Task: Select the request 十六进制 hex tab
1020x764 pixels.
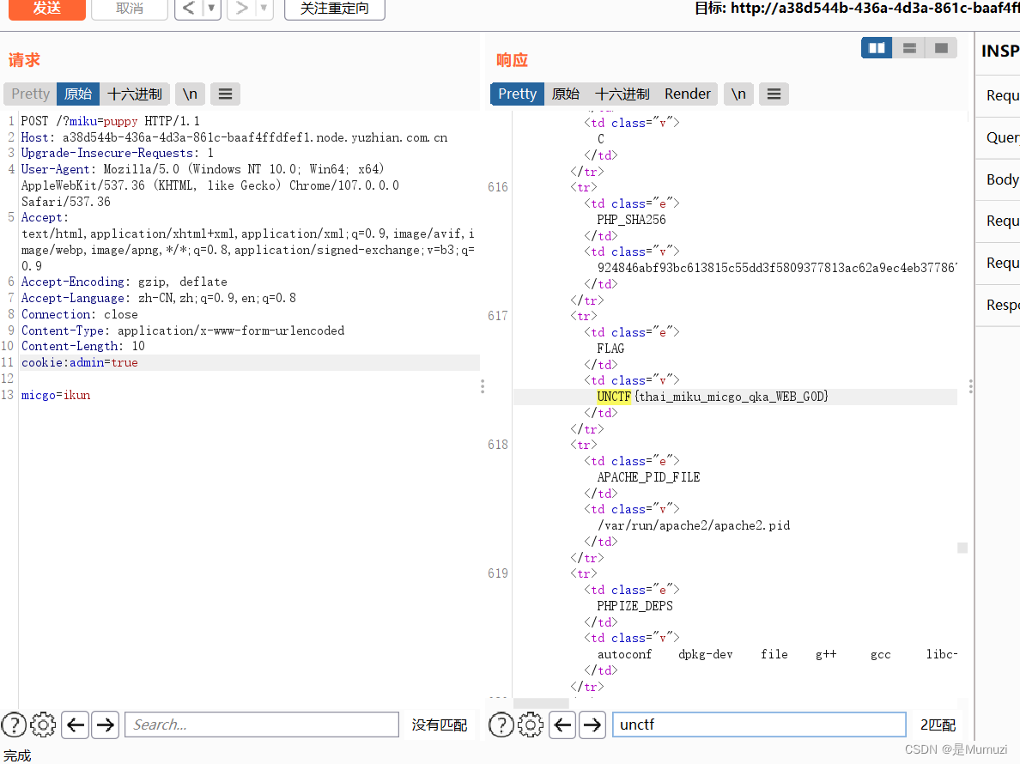Action: coord(135,94)
